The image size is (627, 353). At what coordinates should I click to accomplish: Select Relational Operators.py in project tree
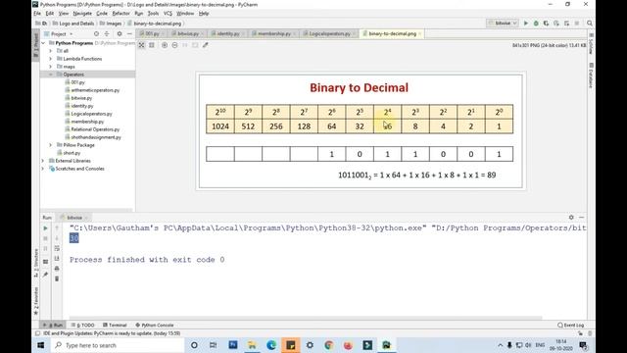95,129
